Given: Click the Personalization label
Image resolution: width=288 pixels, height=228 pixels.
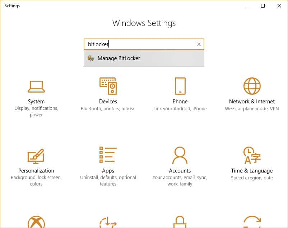Looking at the screenshot, I should [36, 170].
